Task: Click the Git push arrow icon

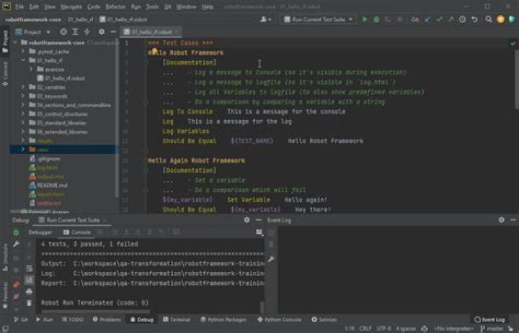Action: coord(451,19)
